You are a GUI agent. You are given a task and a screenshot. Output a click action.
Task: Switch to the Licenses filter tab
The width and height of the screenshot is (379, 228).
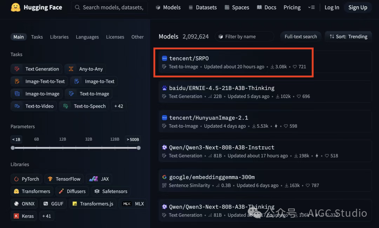(115, 37)
